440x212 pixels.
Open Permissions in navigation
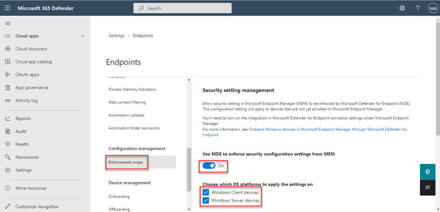tap(27, 157)
